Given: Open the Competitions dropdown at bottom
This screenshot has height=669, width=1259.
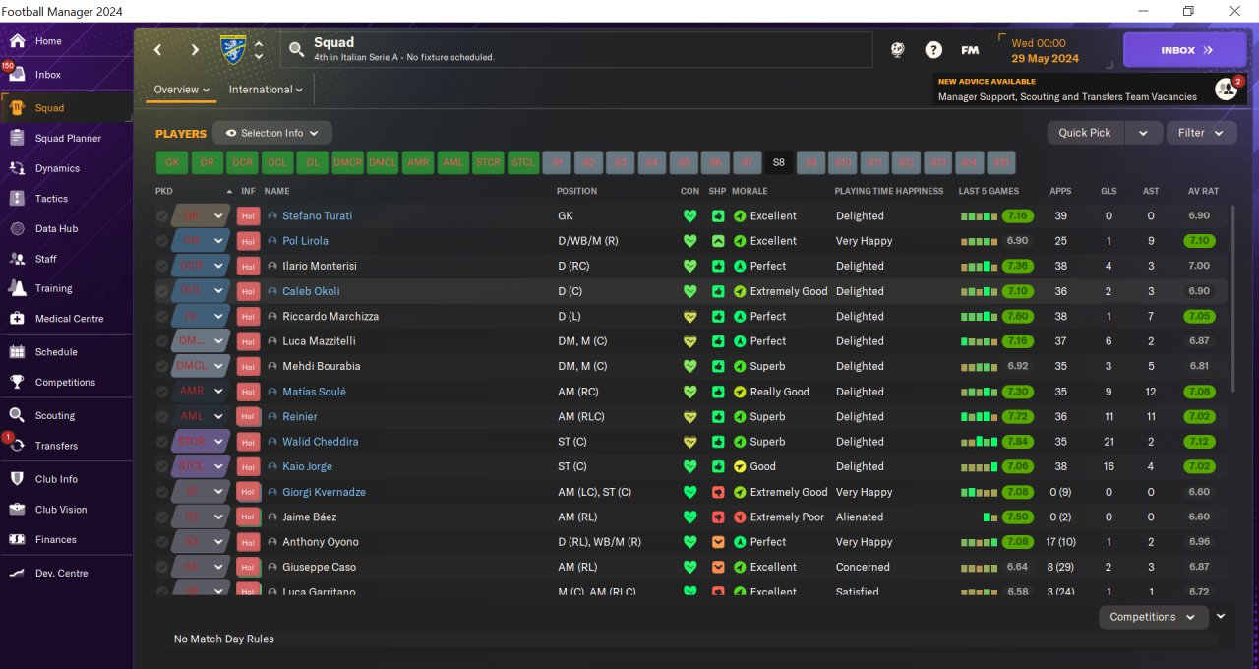Looking at the screenshot, I should coord(1153,617).
